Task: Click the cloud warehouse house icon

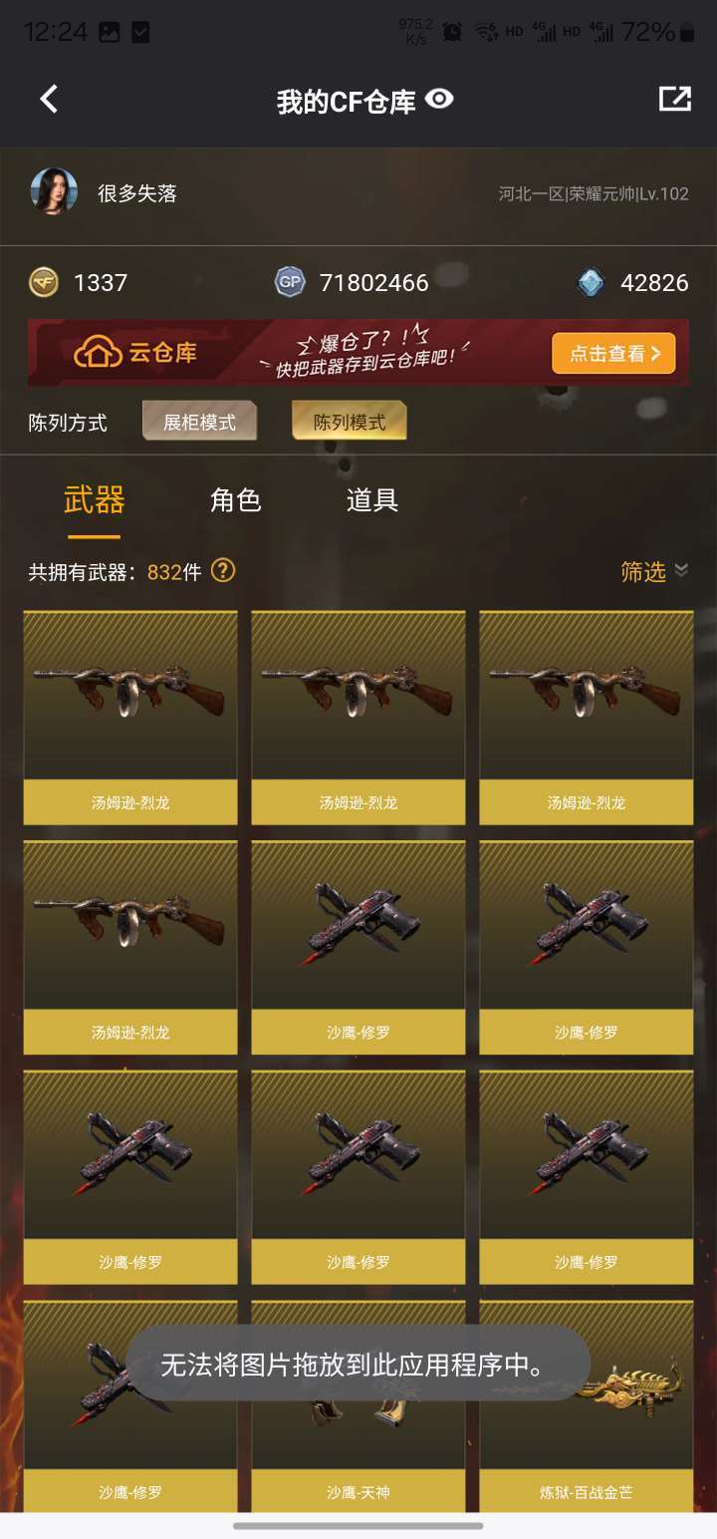Action: coord(98,352)
